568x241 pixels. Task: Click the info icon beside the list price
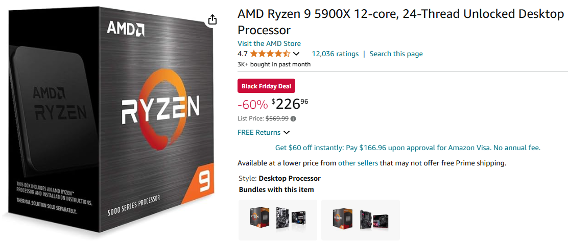(293, 118)
